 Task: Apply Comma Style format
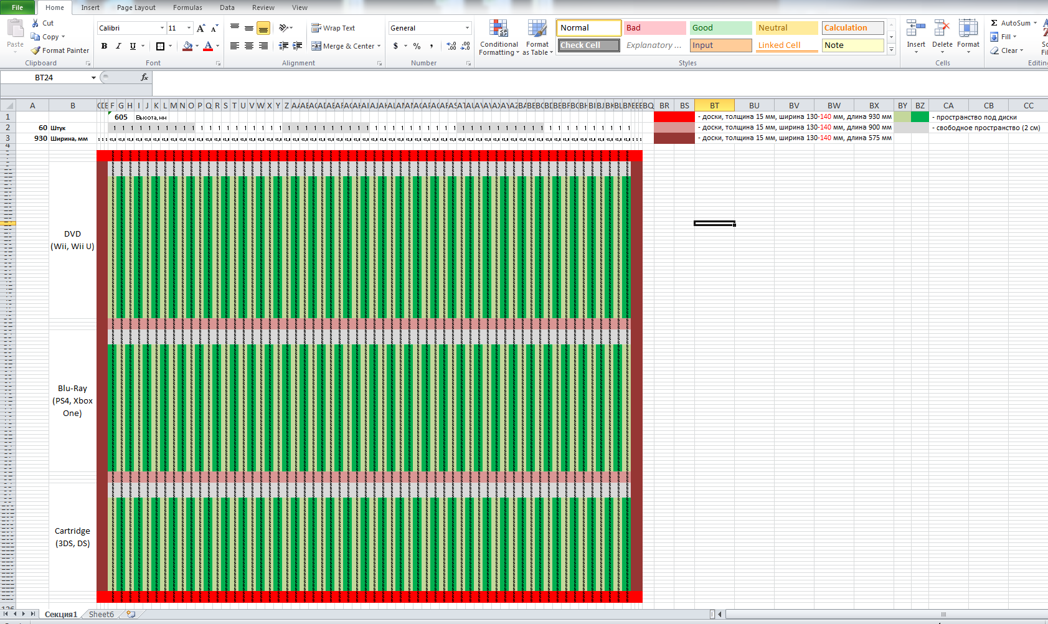(432, 46)
